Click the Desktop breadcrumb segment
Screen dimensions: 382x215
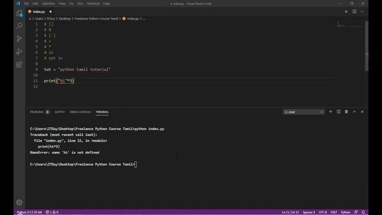pos(64,19)
